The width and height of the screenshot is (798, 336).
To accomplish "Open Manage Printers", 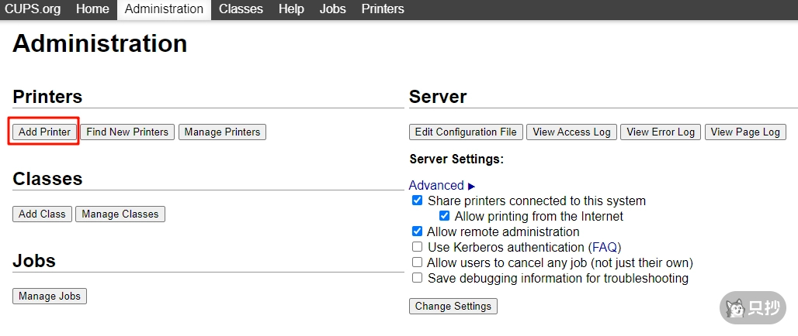I will click(x=222, y=132).
